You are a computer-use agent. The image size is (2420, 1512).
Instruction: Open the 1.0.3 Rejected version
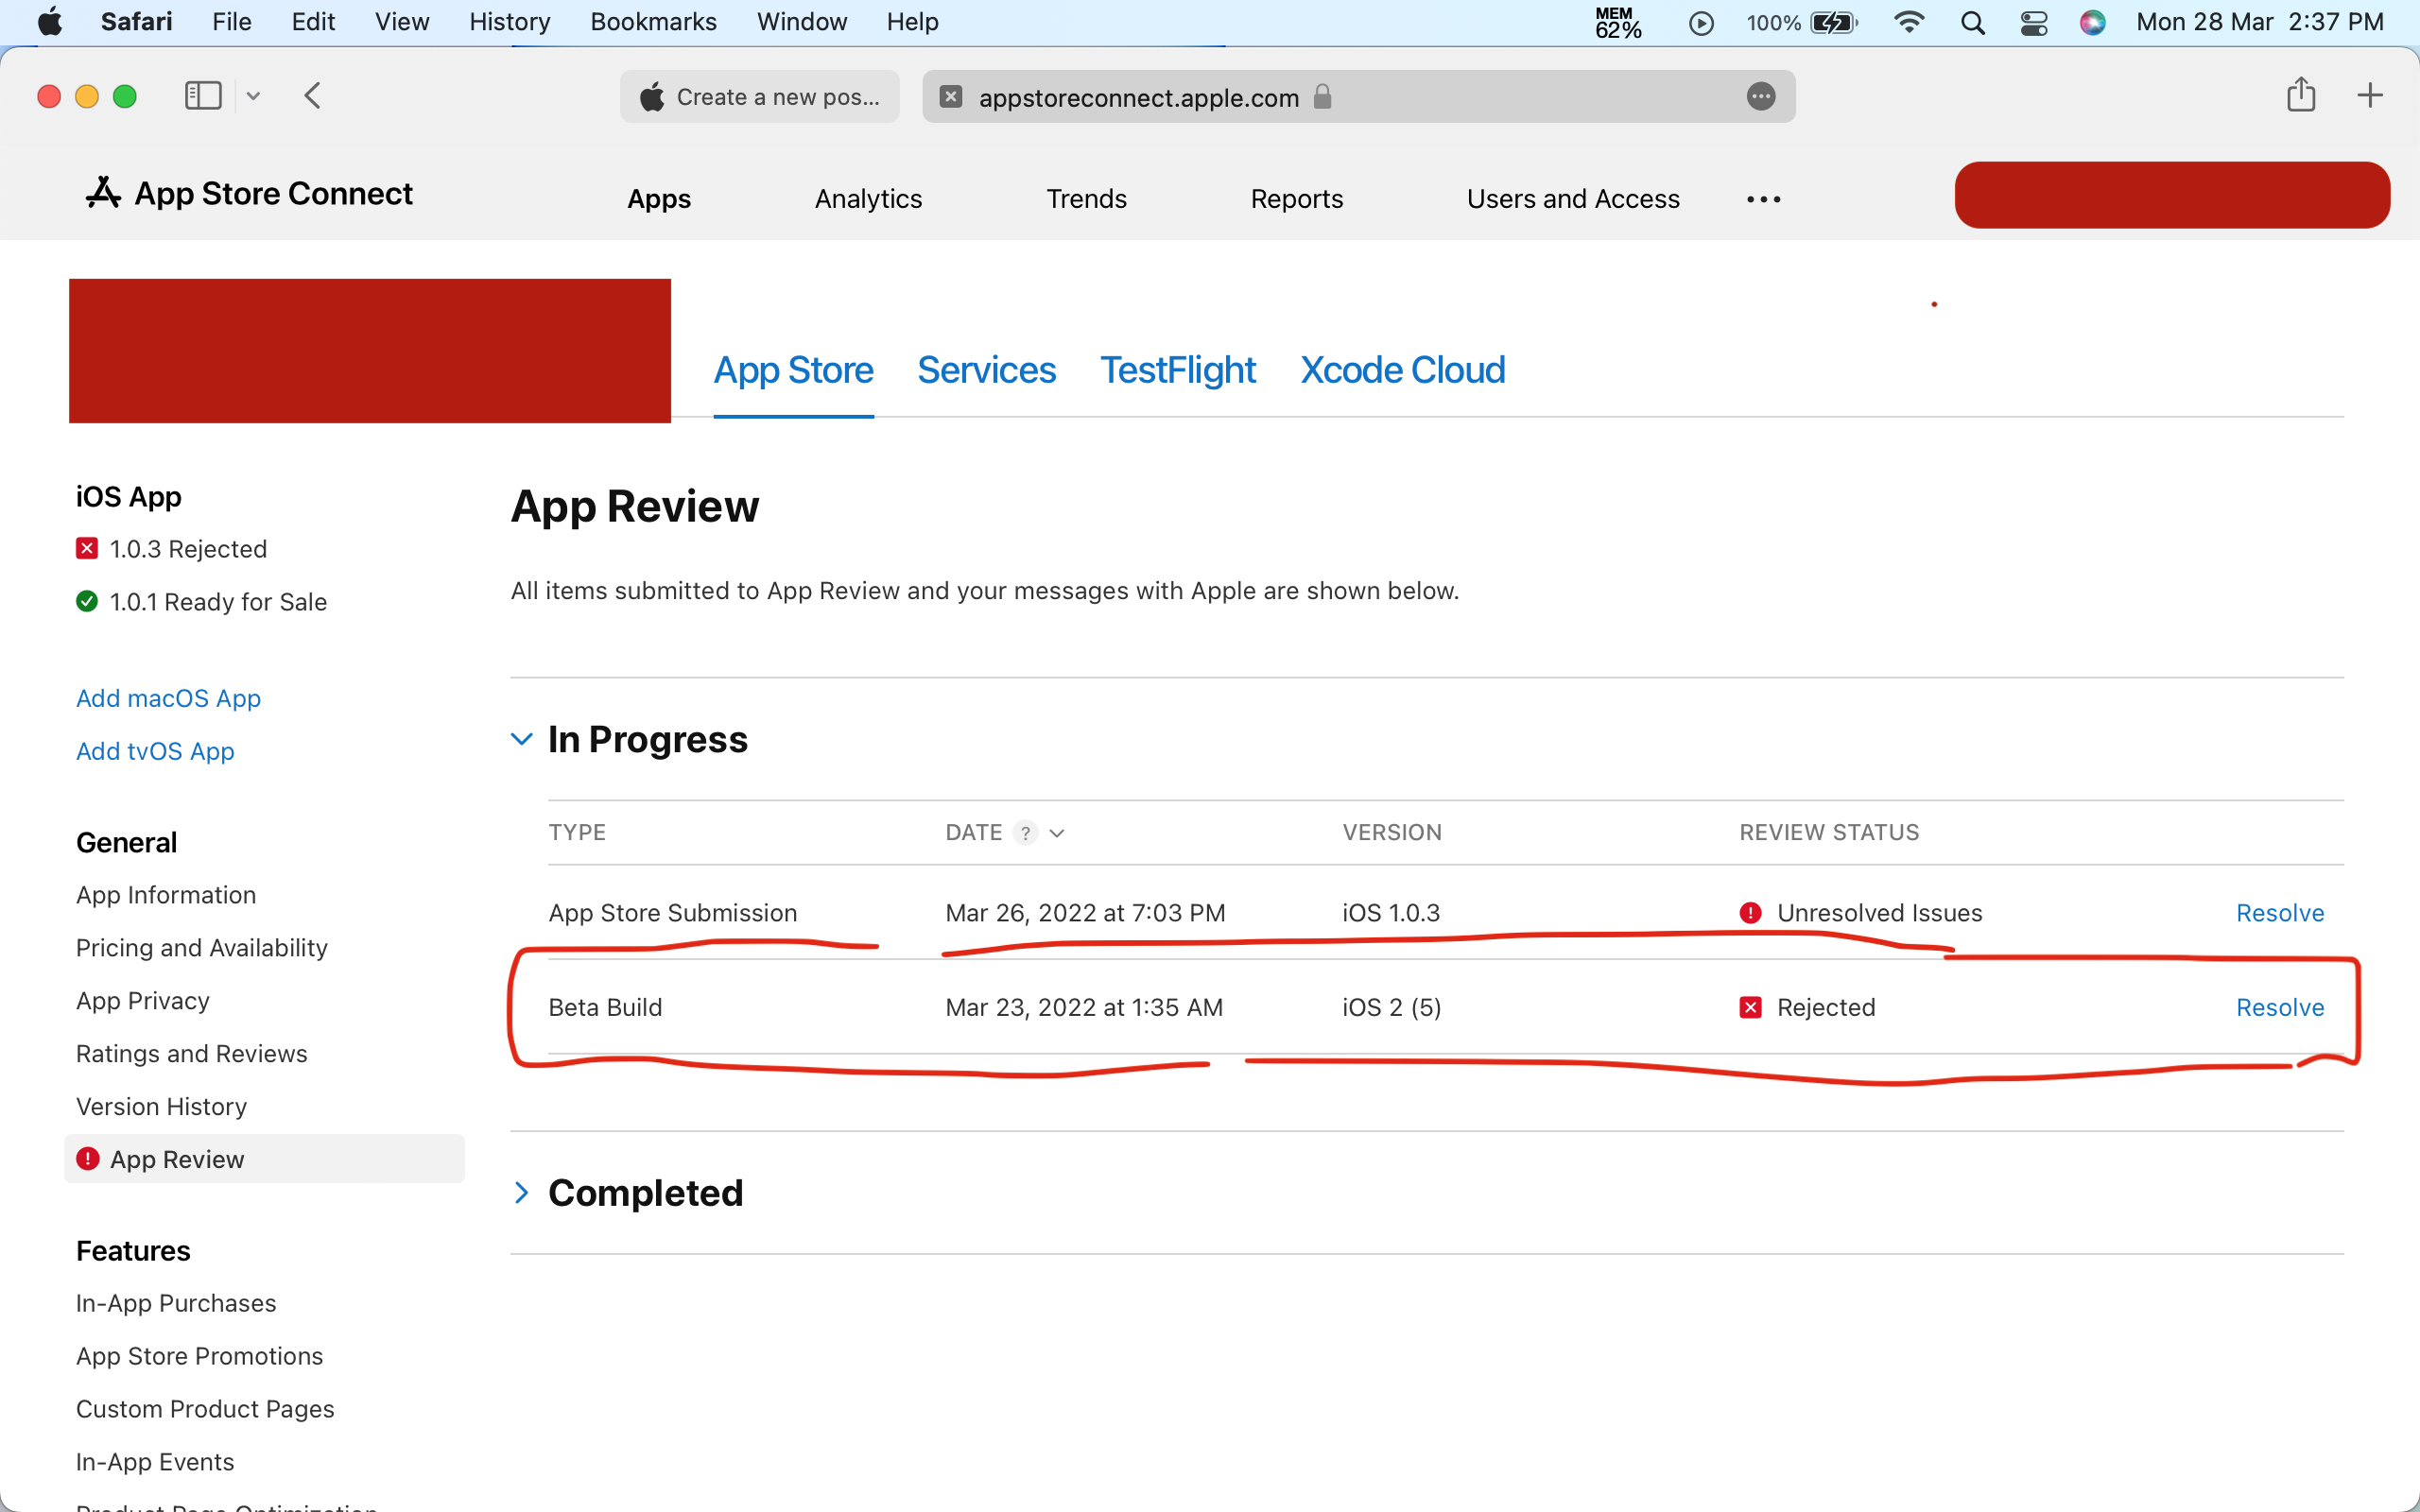(188, 549)
